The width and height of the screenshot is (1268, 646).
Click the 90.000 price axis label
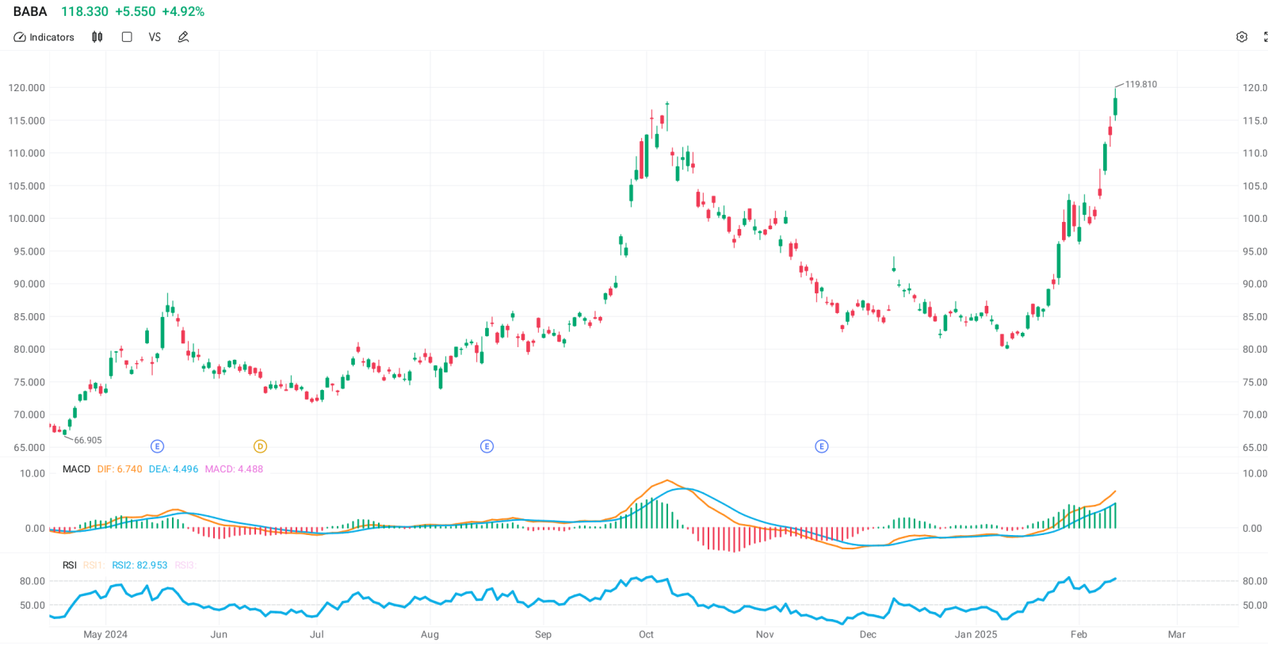pos(29,284)
